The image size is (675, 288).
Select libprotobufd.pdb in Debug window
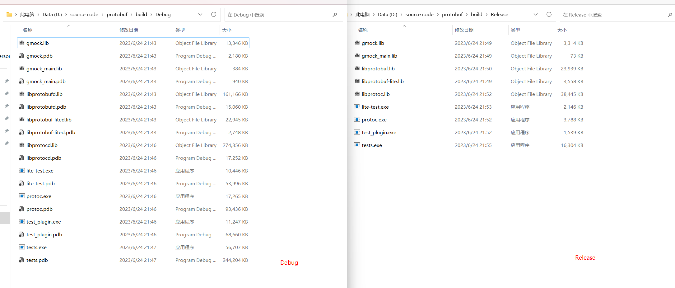(46, 107)
